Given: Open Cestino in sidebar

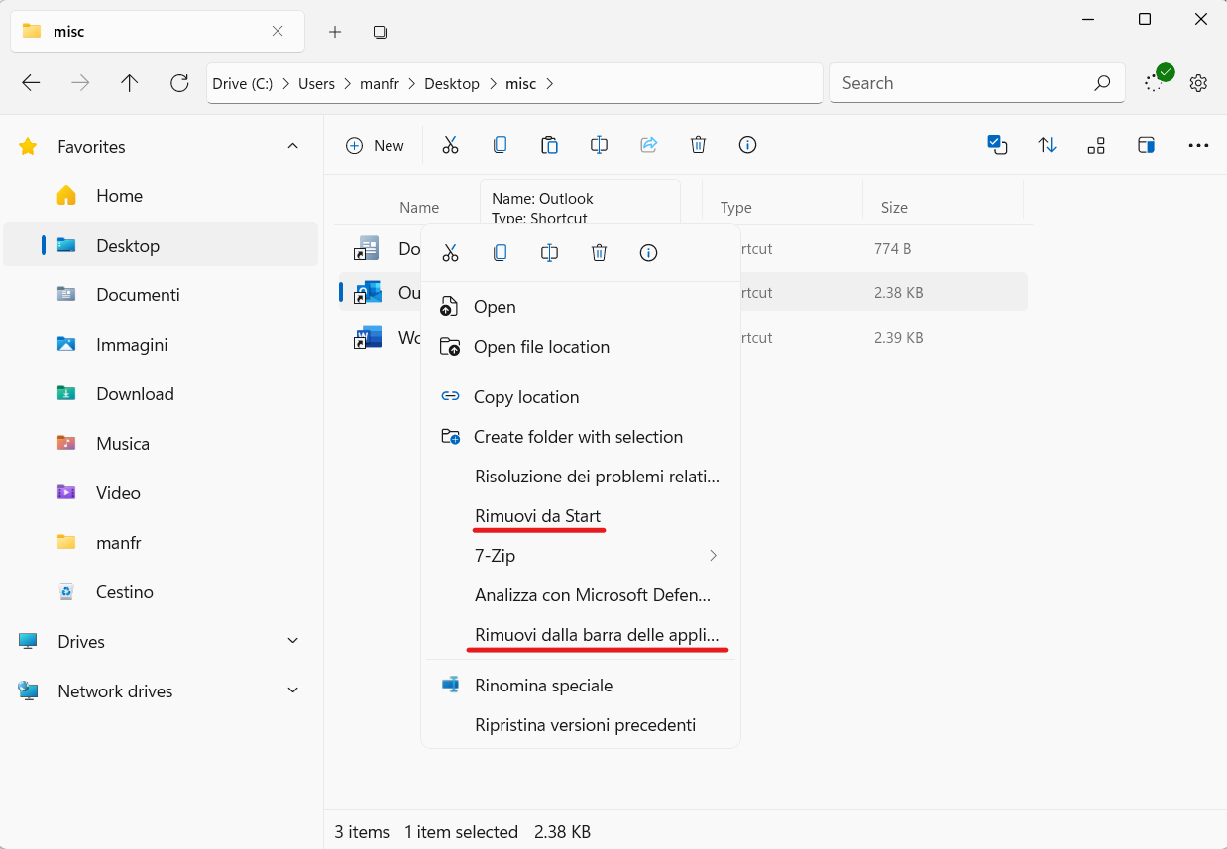Looking at the screenshot, I should pos(161,592).
